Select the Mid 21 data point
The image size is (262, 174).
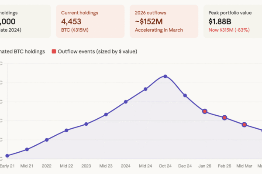(x=27, y=149)
